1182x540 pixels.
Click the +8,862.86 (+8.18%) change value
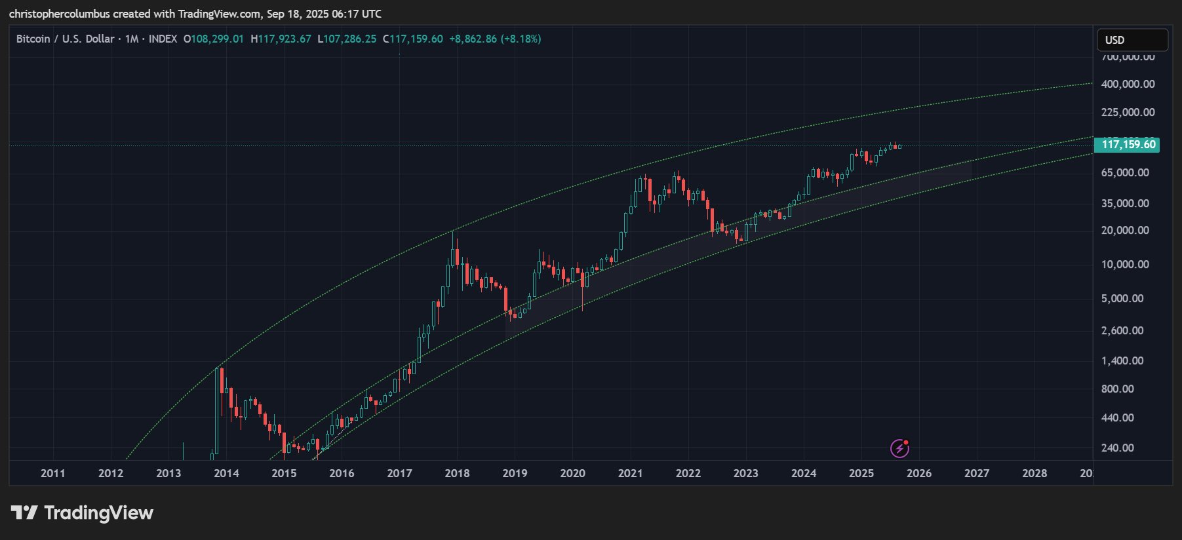[495, 39]
